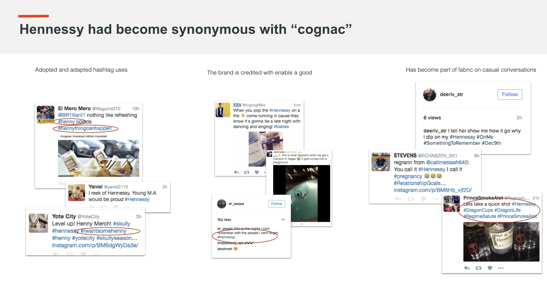Like the ESV tweet heart icon

point(257,172)
